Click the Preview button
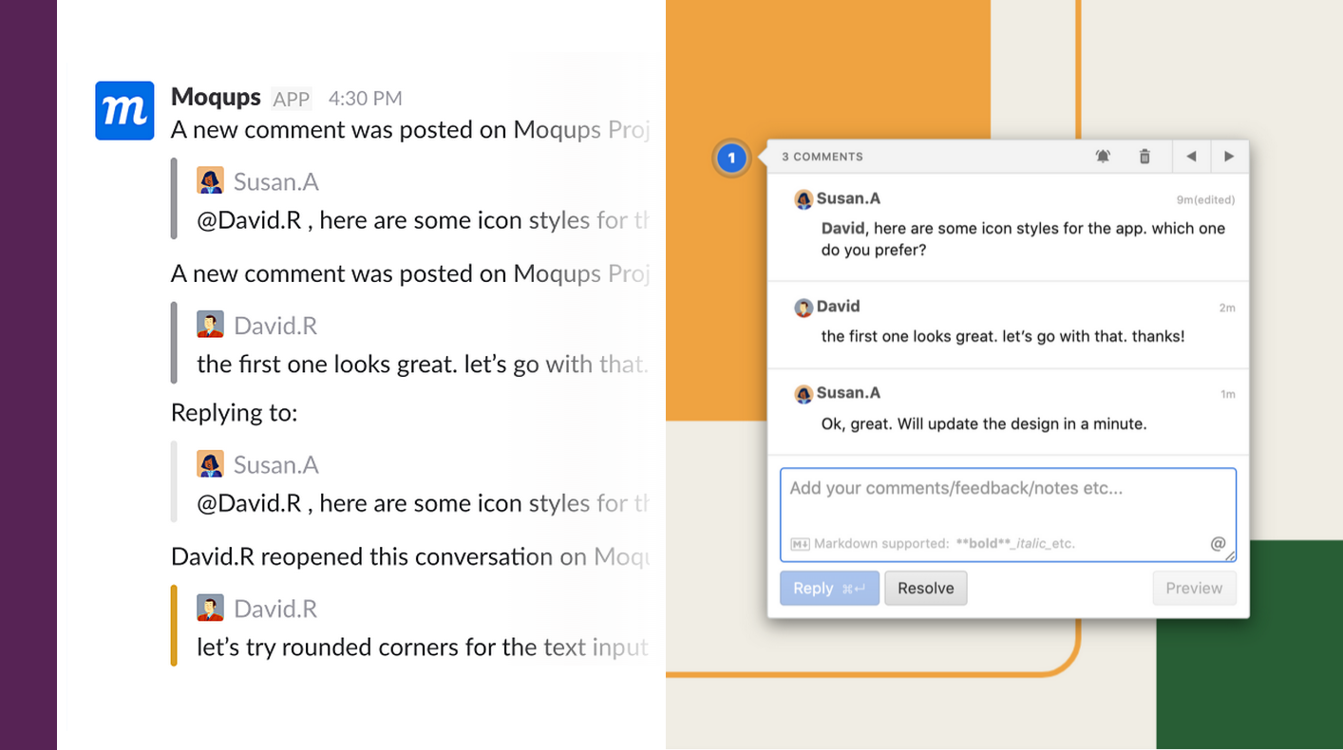Image resolution: width=1343 pixels, height=750 pixels. 1194,589
